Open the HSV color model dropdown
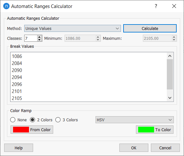The width and height of the screenshot is (184, 156). [135, 120]
